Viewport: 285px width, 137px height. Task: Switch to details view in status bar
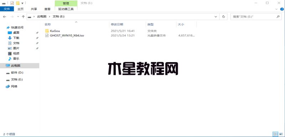275,134
